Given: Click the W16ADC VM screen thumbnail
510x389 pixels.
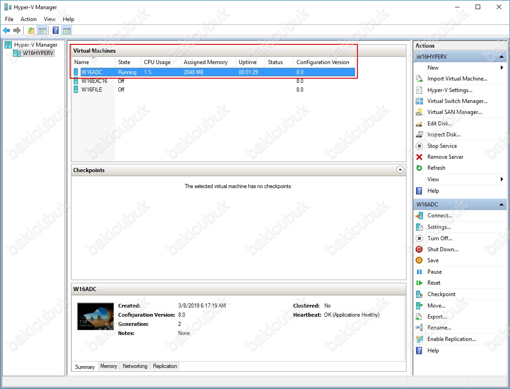Looking at the screenshot, I should 95,316.
